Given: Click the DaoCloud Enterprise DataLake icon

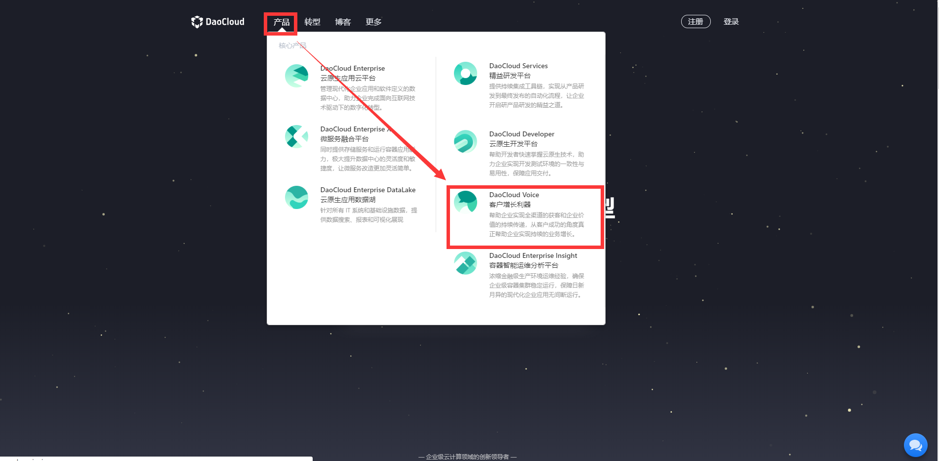Looking at the screenshot, I should pos(296,197).
